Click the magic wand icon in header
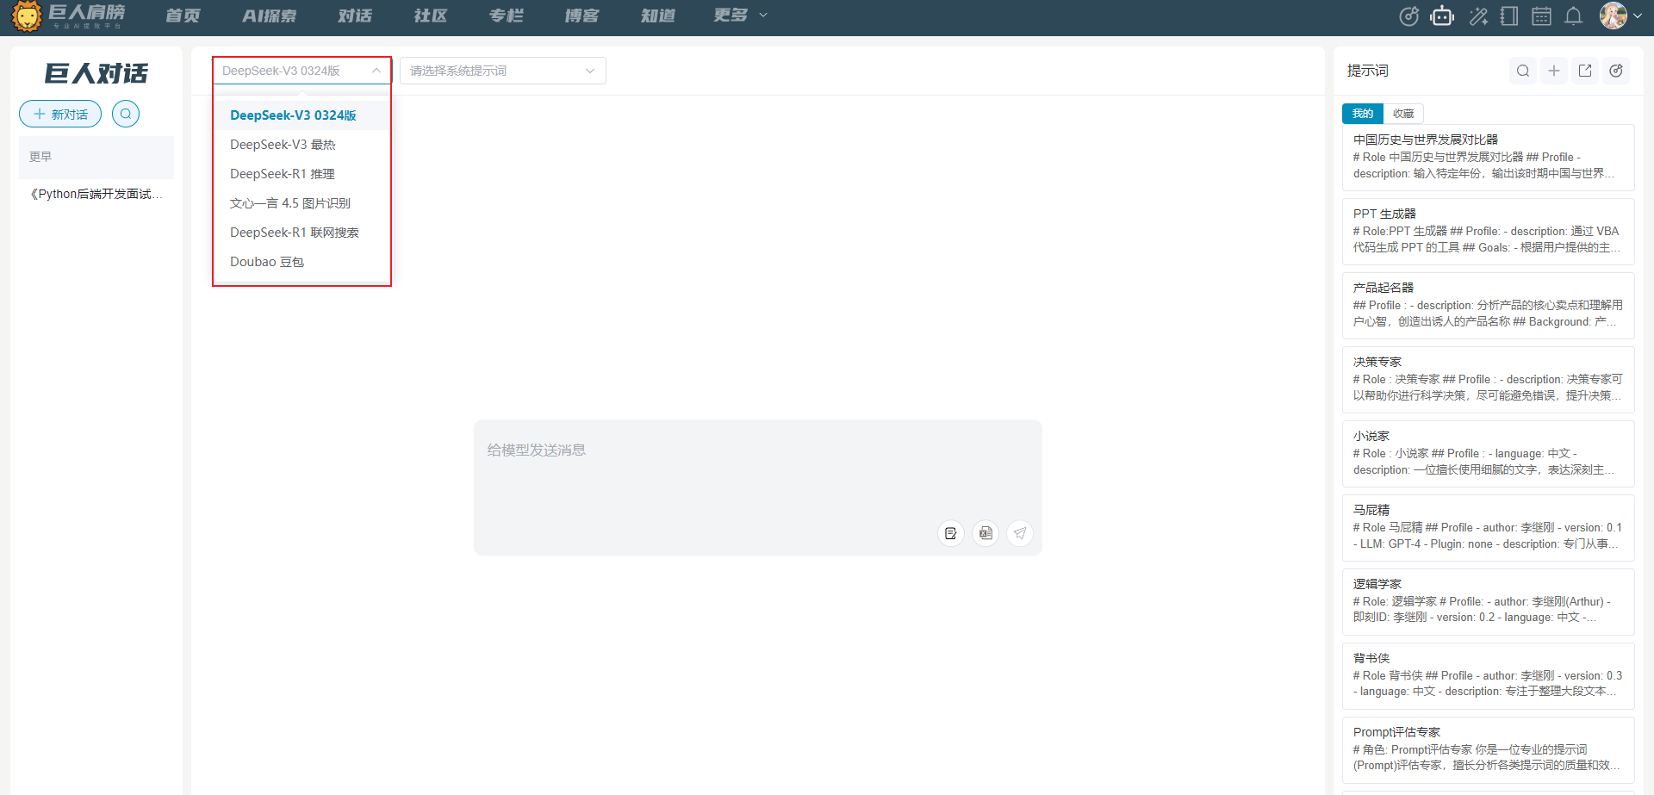The width and height of the screenshot is (1654, 795). (1478, 16)
